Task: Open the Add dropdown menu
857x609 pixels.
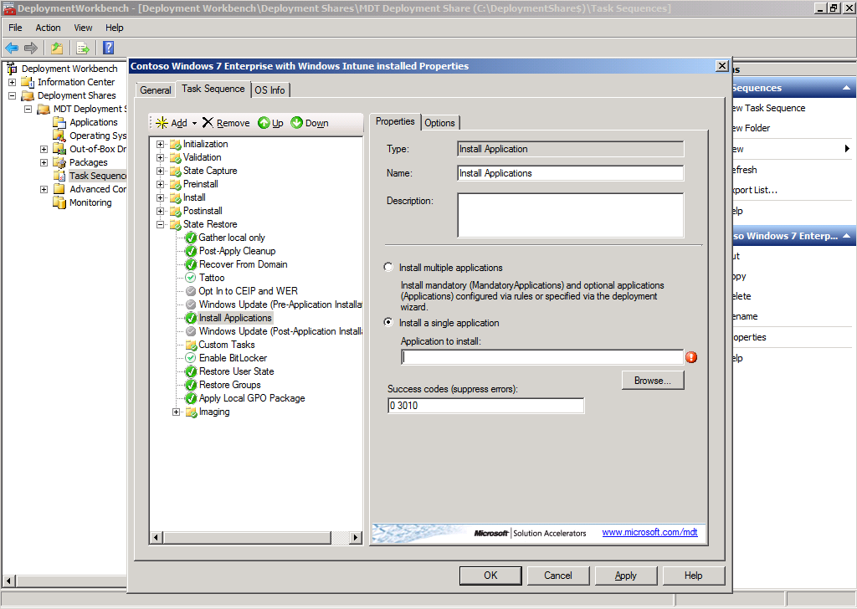Action: coord(194,123)
